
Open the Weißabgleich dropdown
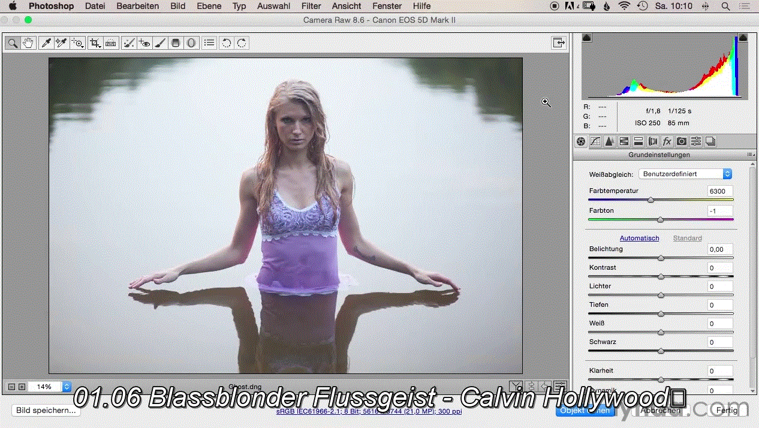[686, 174]
